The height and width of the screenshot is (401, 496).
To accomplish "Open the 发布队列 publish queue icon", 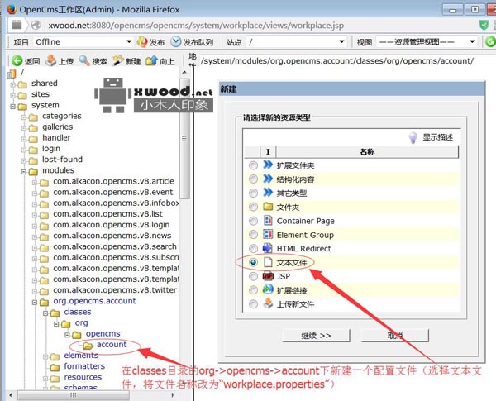I will coord(176,42).
